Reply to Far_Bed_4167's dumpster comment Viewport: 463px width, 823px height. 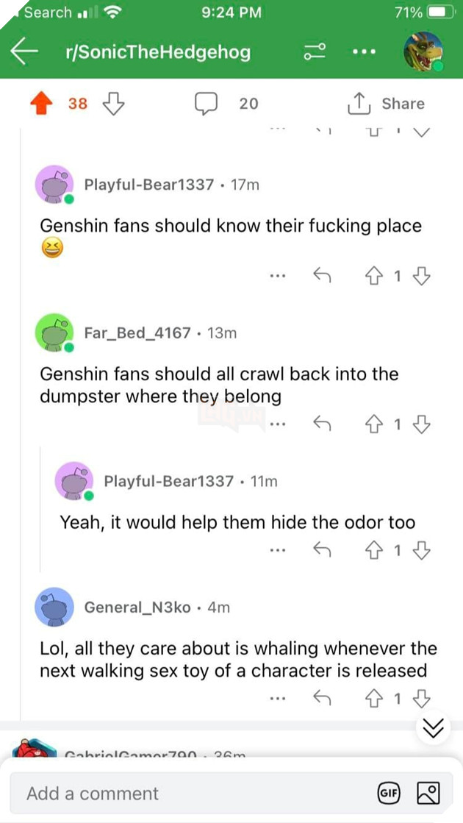pyautogui.click(x=321, y=423)
